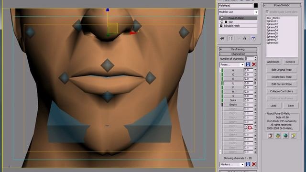Click the Edit Current Pose button
Viewport: 306px width, 172px height.
click(x=282, y=84)
